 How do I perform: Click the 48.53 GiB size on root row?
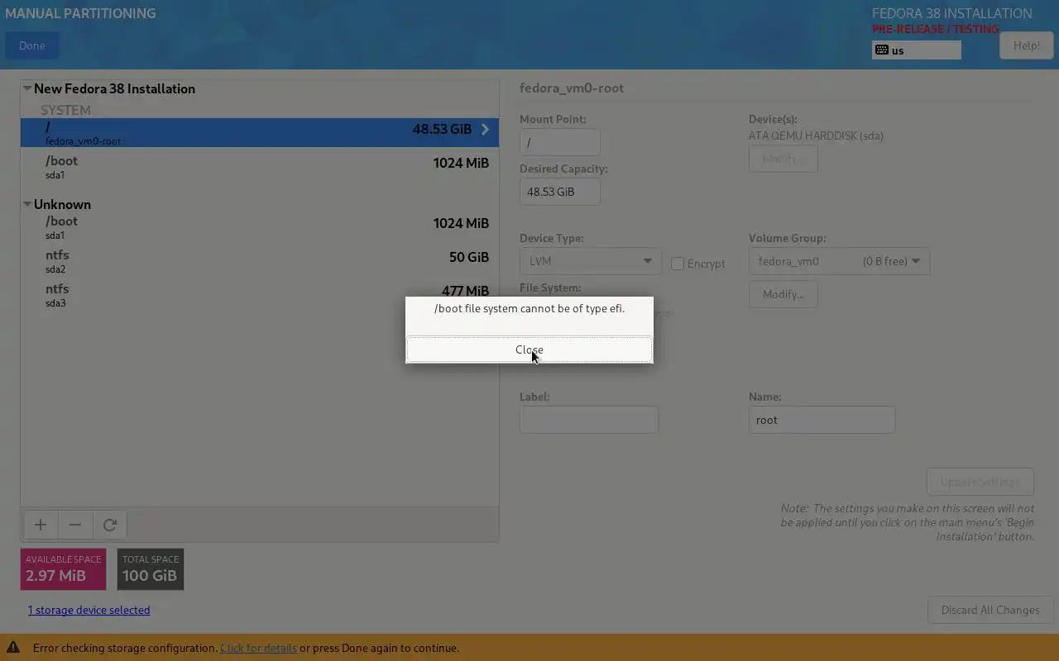[442, 129]
